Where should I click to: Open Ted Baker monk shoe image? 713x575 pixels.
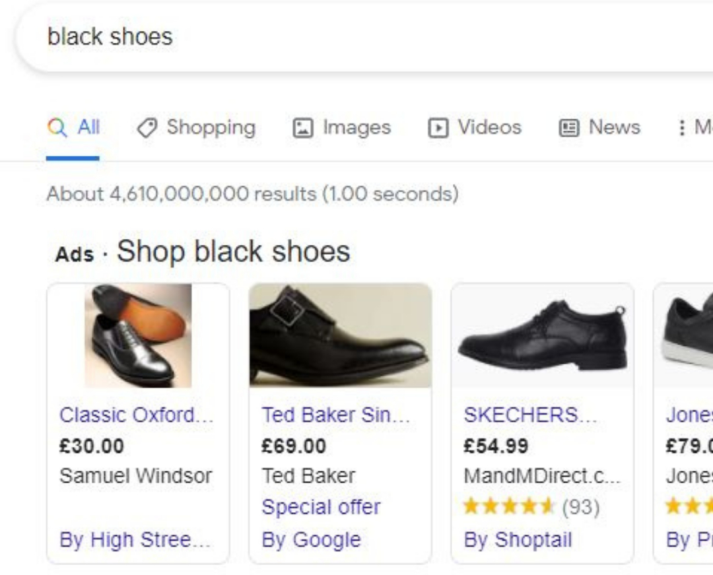(340, 335)
